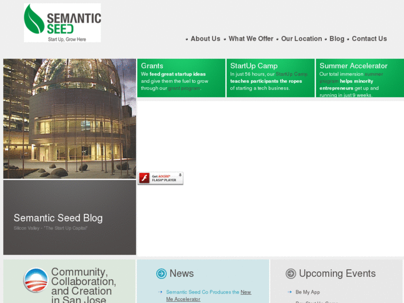The image size is (404, 303).
Task: Open the Be My App event link
Action: pos(307,292)
